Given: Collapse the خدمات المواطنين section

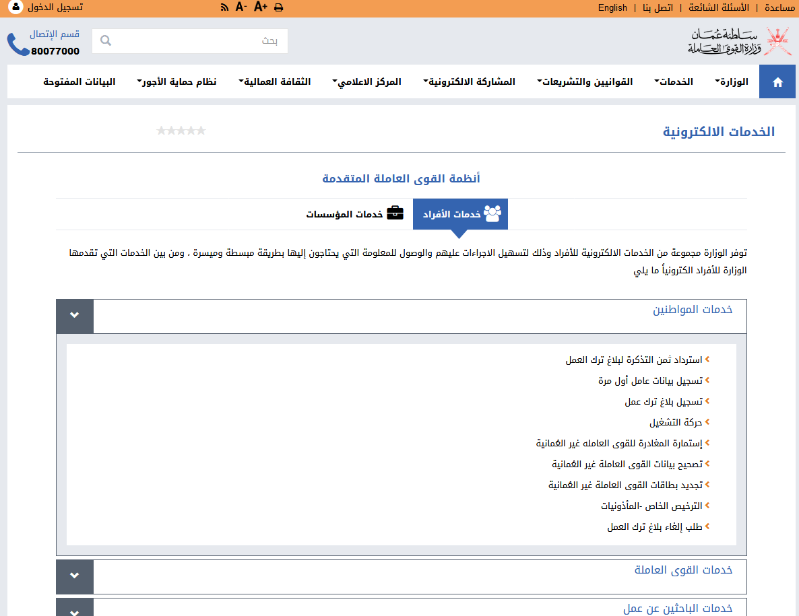Looking at the screenshot, I should click(x=75, y=316).
